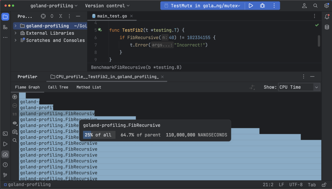Click goland-profiling module in status bar
Image resolution: width=332 pixels, height=189 pixels.
(27, 185)
